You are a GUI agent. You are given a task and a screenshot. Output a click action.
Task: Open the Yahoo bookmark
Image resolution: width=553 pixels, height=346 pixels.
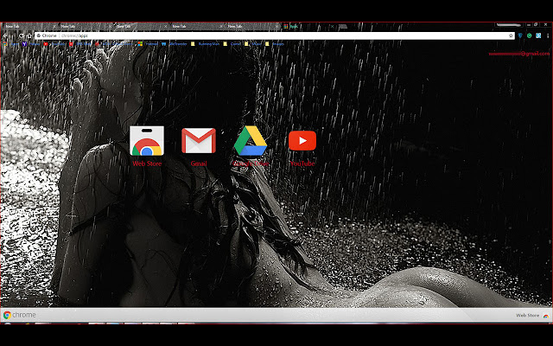point(31,44)
